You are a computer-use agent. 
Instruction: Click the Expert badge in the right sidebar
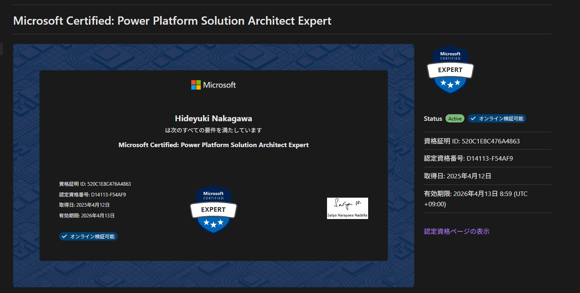(x=450, y=70)
